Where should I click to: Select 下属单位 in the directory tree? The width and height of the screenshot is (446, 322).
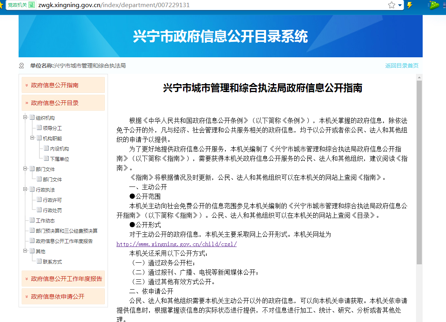(x=59, y=159)
